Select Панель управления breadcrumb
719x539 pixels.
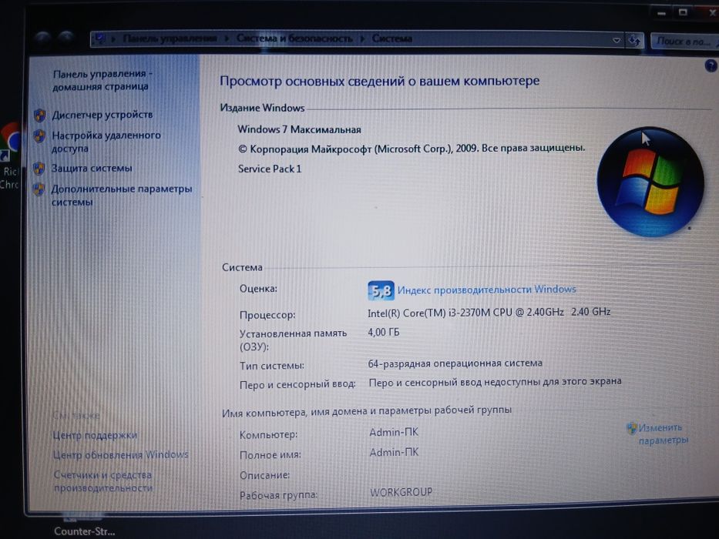pyautogui.click(x=170, y=38)
